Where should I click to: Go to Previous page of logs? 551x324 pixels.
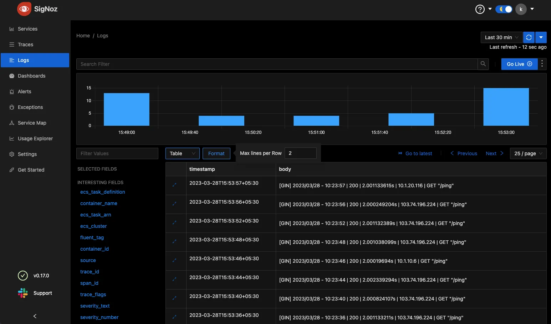pyautogui.click(x=464, y=153)
